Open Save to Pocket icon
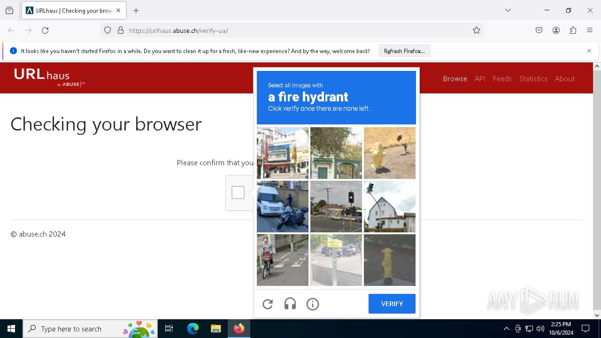The height and width of the screenshot is (338, 601). click(539, 31)
